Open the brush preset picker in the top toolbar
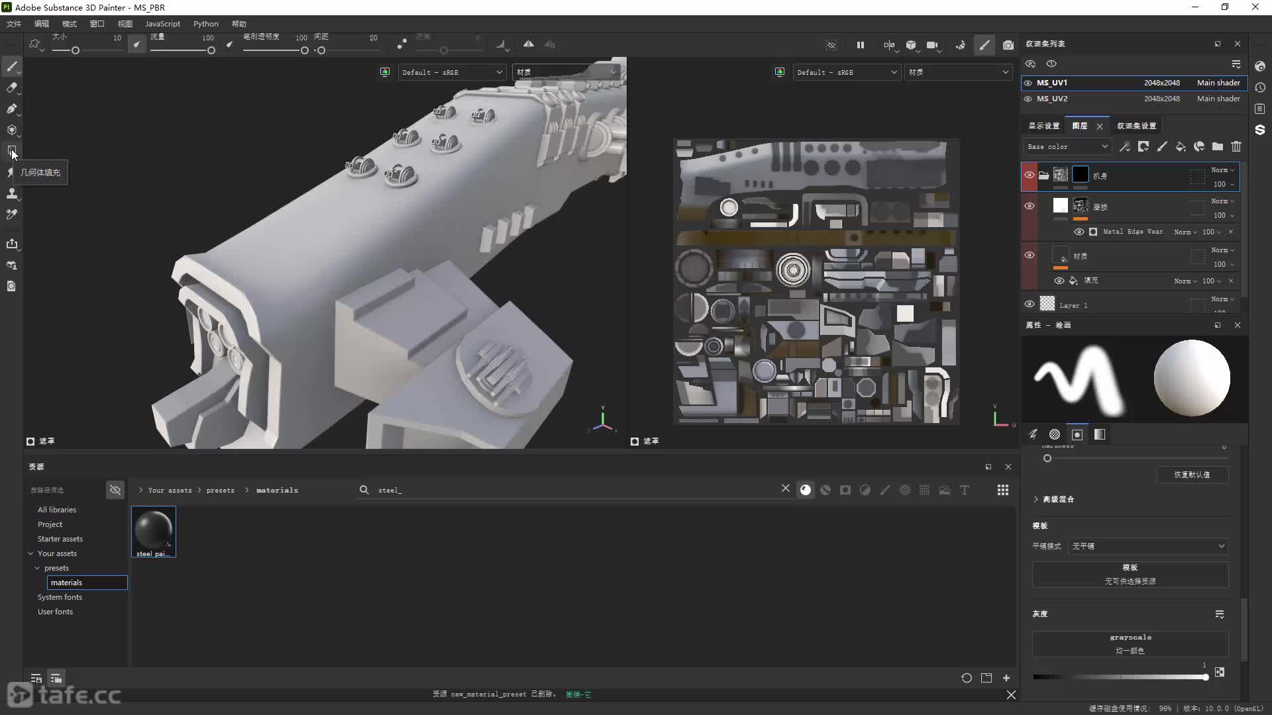The image size is (1272, 715). point(35,45)
